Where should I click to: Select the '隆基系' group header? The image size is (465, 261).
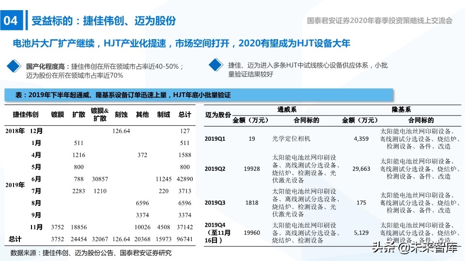[x=401, y=110]
